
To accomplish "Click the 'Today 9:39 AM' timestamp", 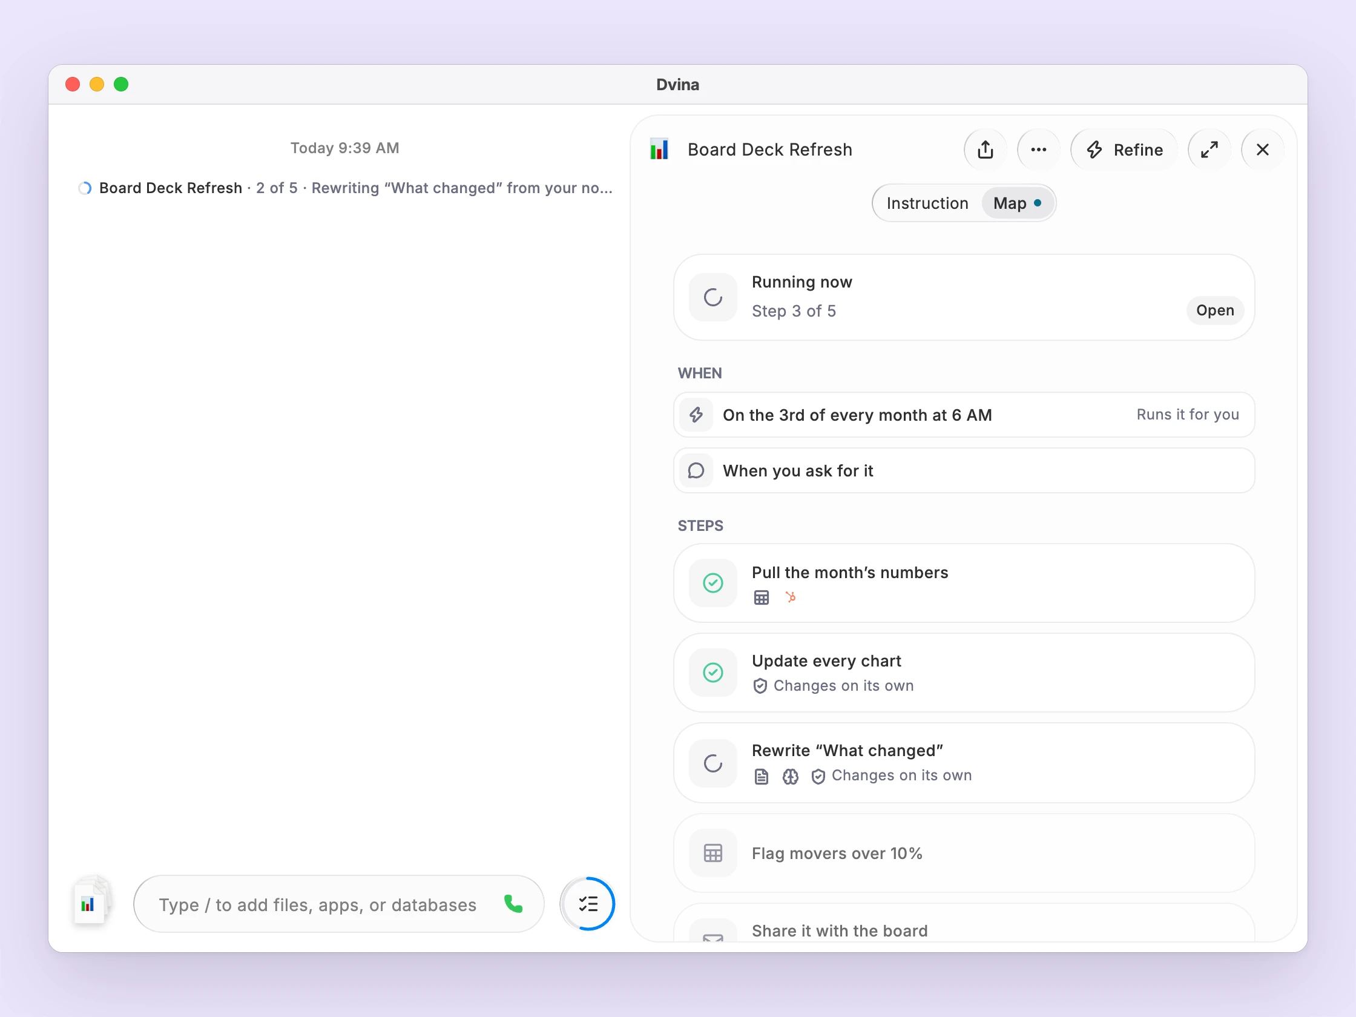I will coord(344,148).
